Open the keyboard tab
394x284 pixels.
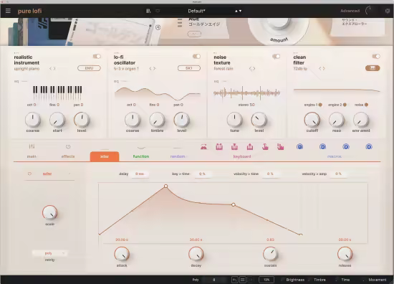(x=242, y=156)
